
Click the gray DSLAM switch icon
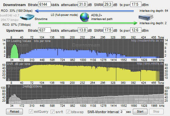pos(146,17)
